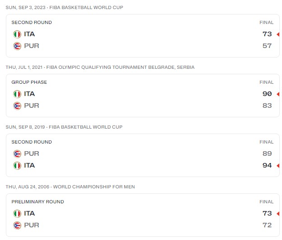Click Puerto Rico flag in 2019 World Cup game
Image resolution: width=282 pixels, height=240 pixels.
pyautogui.click(x=17, y=154)
